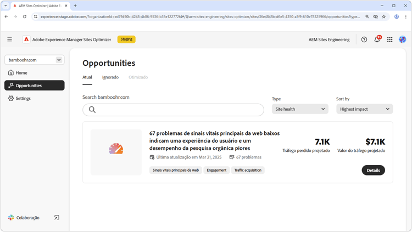Click the browser zoom magnifier icon

point(367,16)
